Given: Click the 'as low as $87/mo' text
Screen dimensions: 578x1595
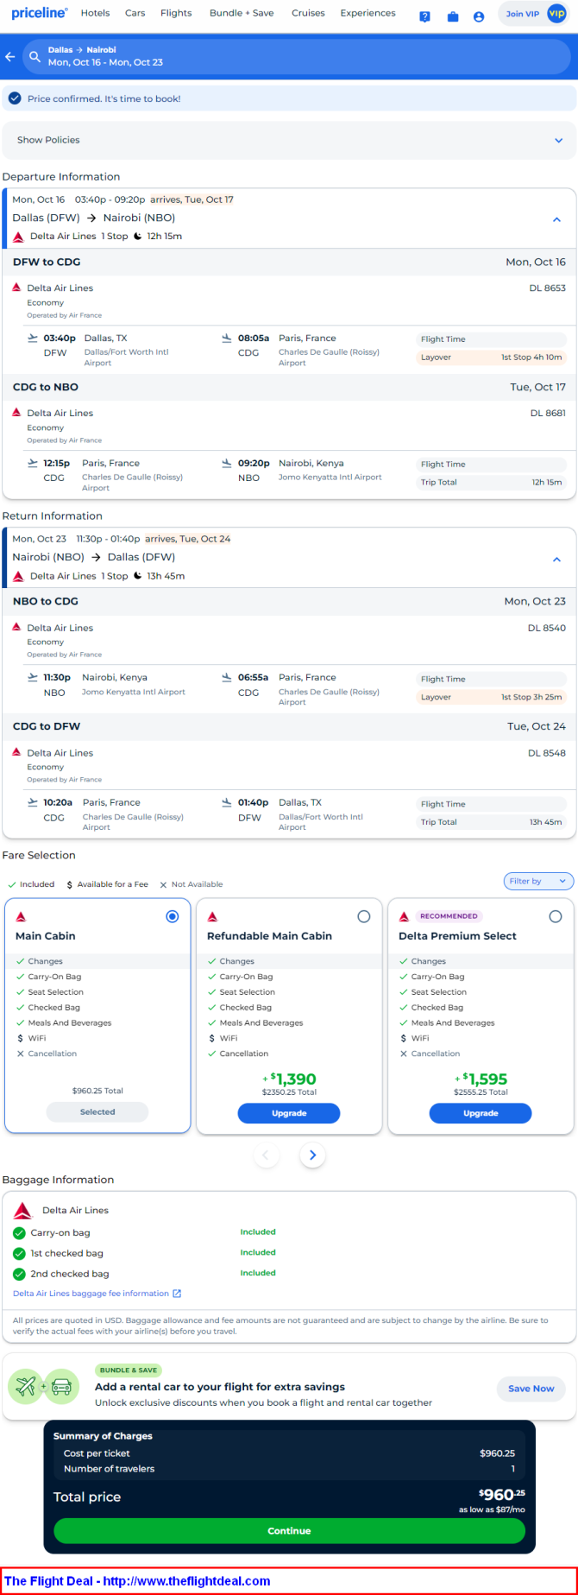Looking at the screenshot, I should tap(492, 1510).
